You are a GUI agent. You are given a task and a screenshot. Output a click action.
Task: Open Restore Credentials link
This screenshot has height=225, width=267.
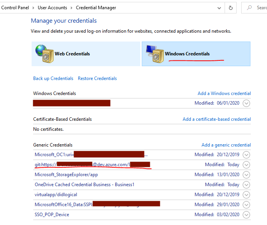[x=97, y=78]
